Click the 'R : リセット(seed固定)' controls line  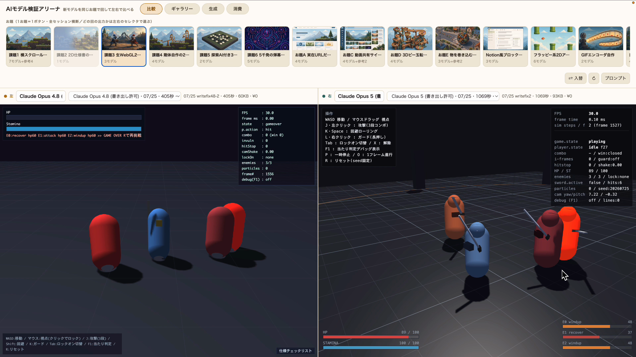348,161
